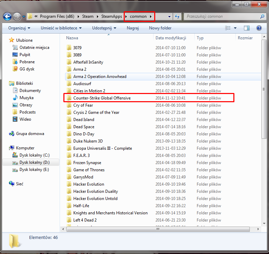Open Pobrane downloads folder
The width and height of the screenshot is (269, 254).
(27, 62)
